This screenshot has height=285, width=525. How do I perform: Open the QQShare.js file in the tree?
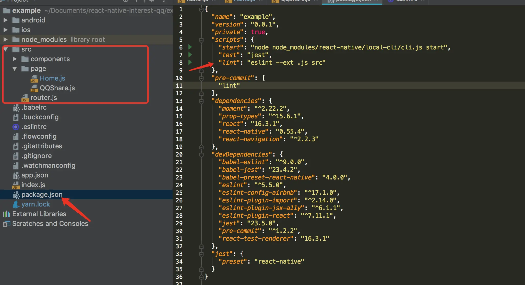(x=57, y=88)
